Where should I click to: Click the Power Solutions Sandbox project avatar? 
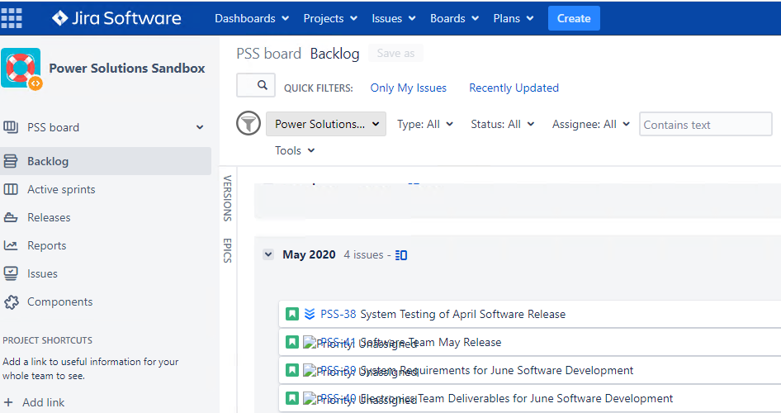pyautogui.click(x=21, y=69)
